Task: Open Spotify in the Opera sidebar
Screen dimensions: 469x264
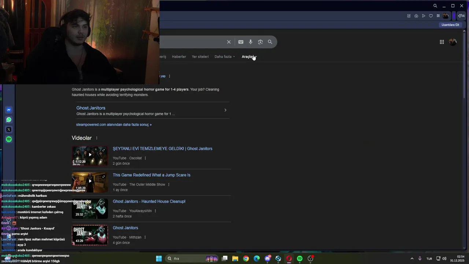Action: (x=9, y=139)
